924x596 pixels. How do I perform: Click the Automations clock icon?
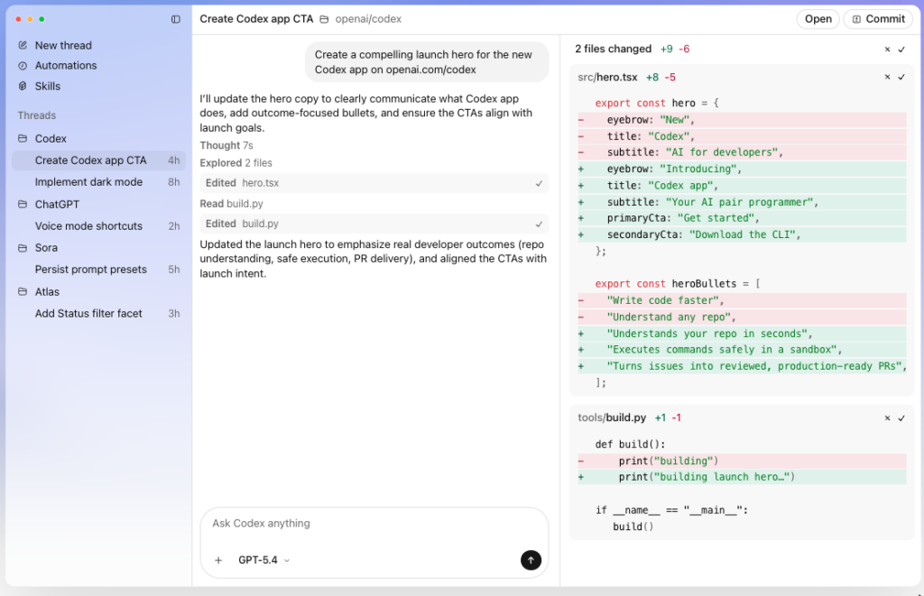[23, 66]
